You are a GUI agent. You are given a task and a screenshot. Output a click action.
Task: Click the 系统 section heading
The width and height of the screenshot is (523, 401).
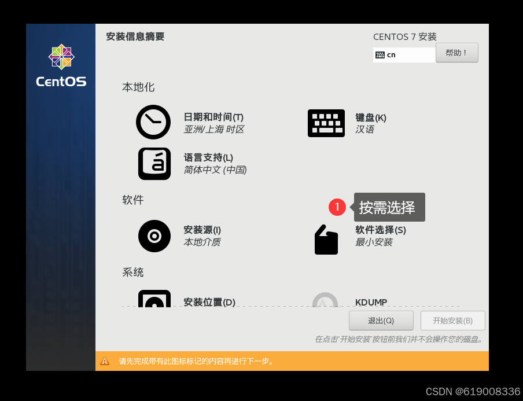click(132, 272)
